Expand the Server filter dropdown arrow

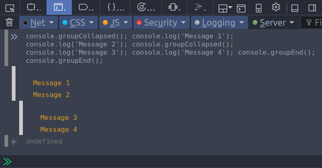tap(292, 22)
